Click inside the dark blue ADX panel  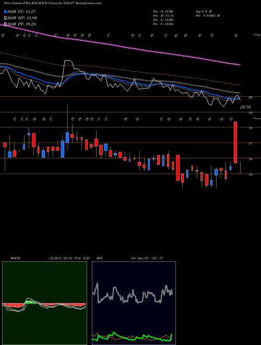pyautogui.click(x=134, y=303)
